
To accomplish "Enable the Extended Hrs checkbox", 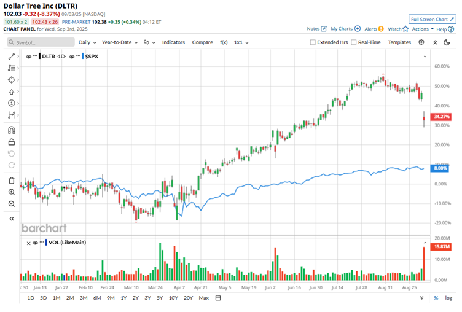I will 313,42.
